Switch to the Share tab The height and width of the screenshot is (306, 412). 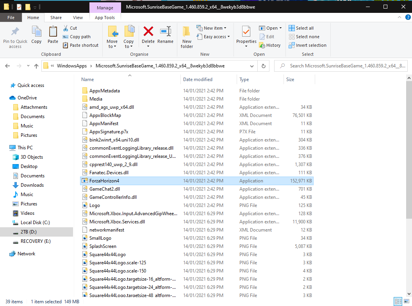pyautogui.click(x=56, y=18)
